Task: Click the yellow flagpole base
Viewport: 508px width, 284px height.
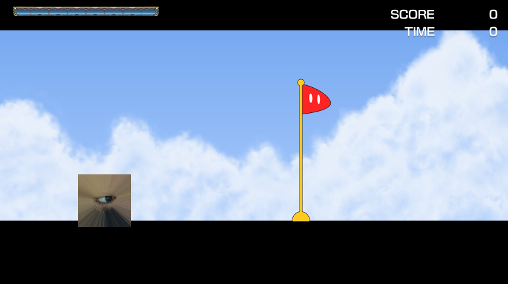Action: tap(301, 217)
